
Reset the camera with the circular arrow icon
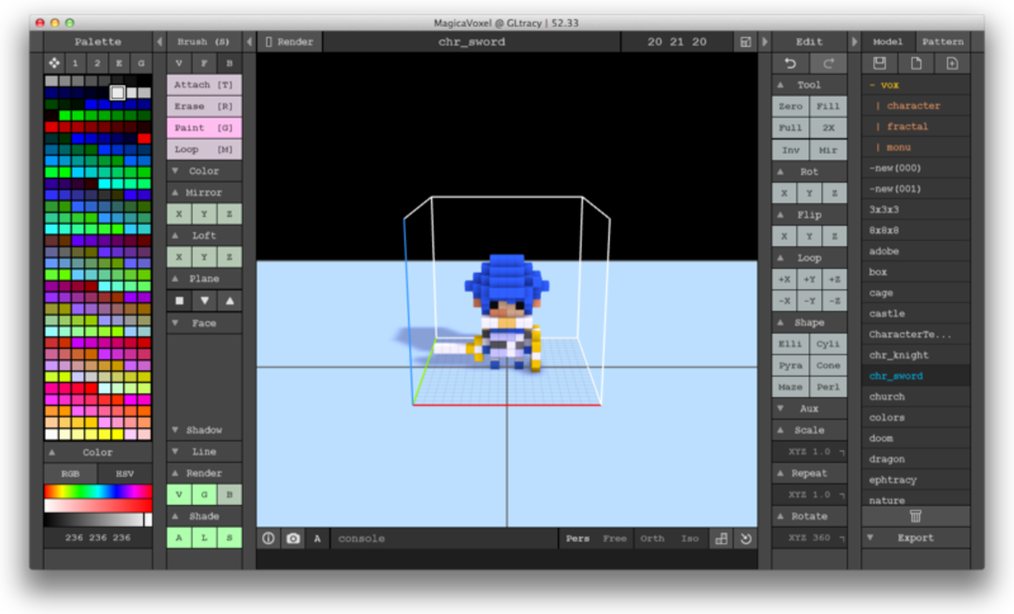pos(746,538)
